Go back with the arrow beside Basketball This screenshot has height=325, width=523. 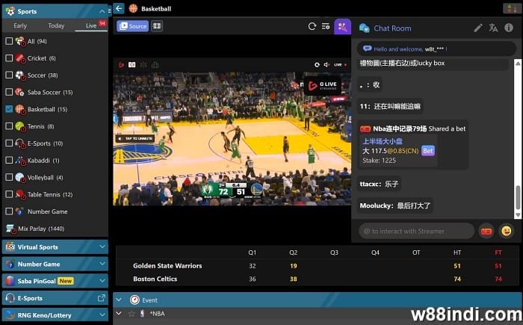[x=119, y=9]
